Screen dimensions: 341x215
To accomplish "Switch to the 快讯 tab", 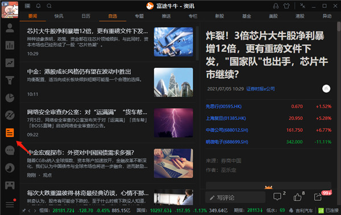I will click(x=59, y=16).
